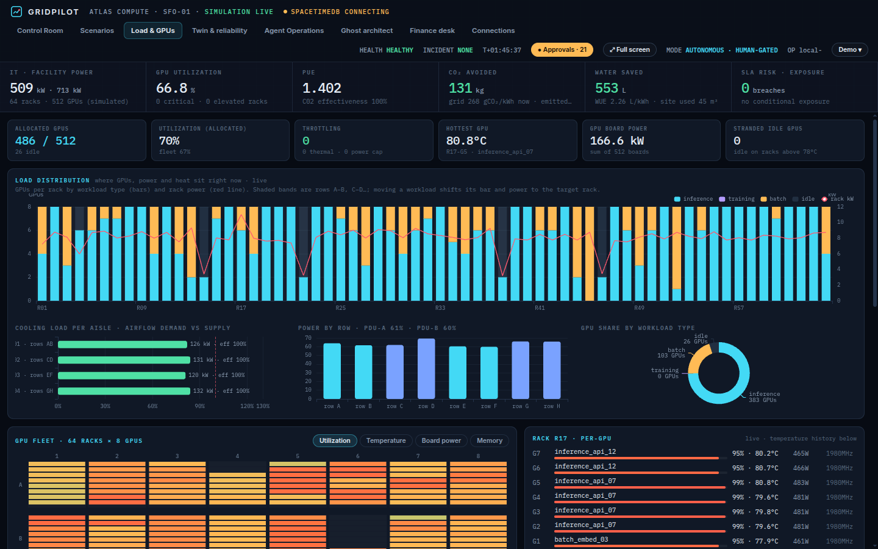Screen dimensions: 878x549
Task: Click the INCIDENT NONE status text
Action: [x=448, y=50]
